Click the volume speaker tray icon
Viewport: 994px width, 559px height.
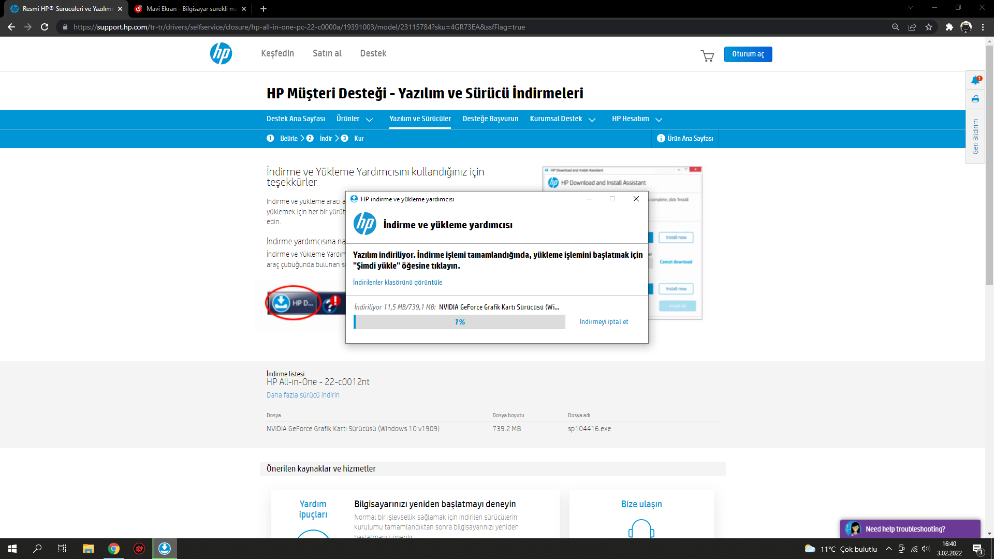[x=926, y=549]
